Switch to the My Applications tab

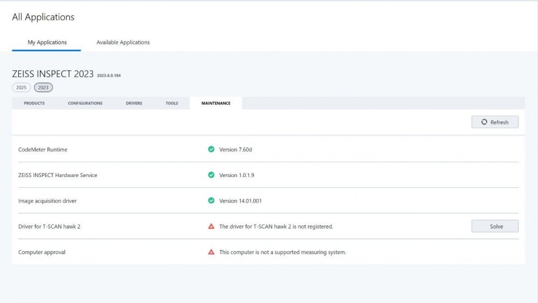coord(47,43)
